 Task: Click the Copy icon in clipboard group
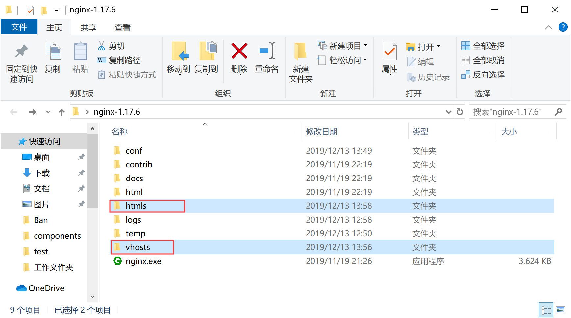53,52
